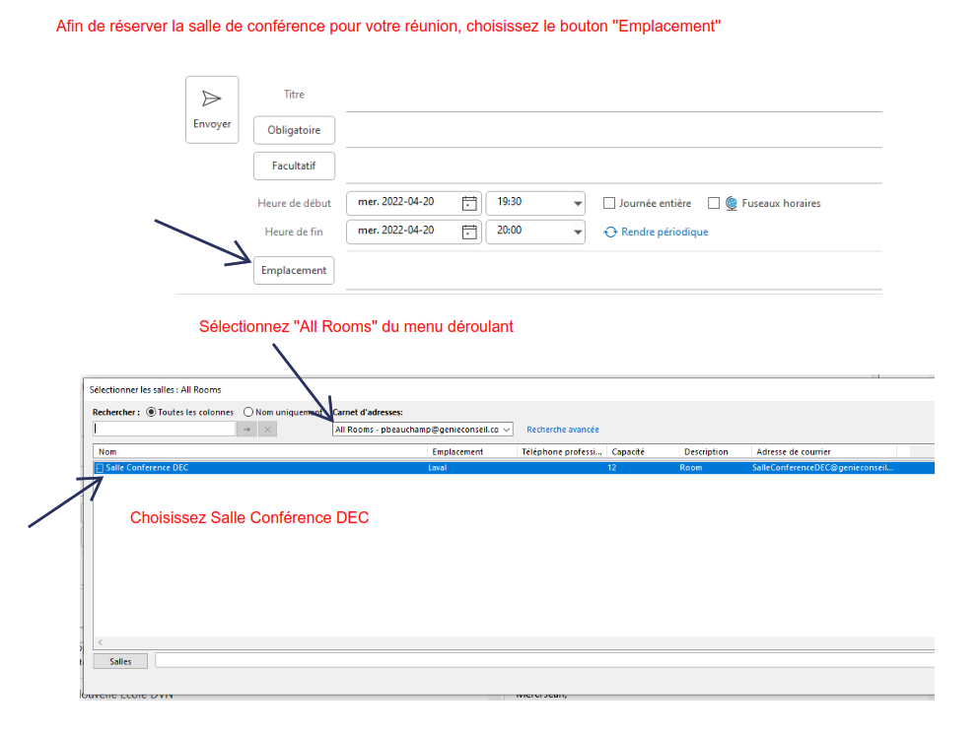Sort by the Capacité column header
Viewport: 979px width, 734px height.
tap(643, 451)
